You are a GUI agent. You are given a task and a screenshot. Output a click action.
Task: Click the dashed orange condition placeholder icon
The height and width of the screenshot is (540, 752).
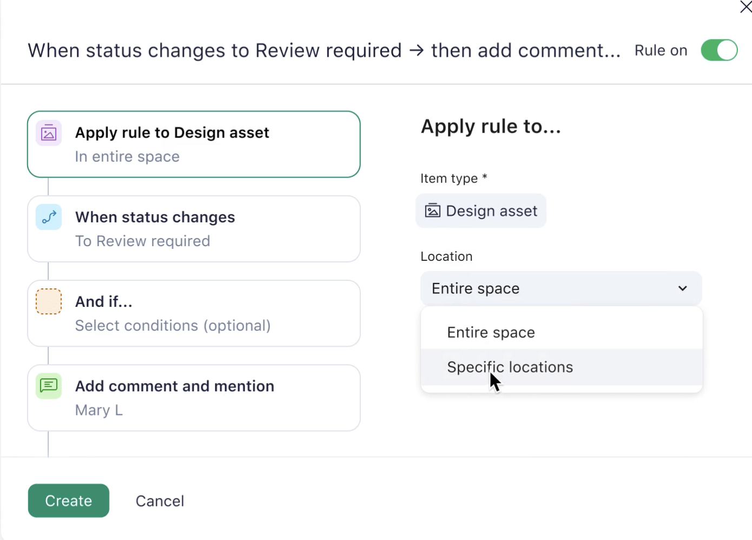(x=49, y=302)
